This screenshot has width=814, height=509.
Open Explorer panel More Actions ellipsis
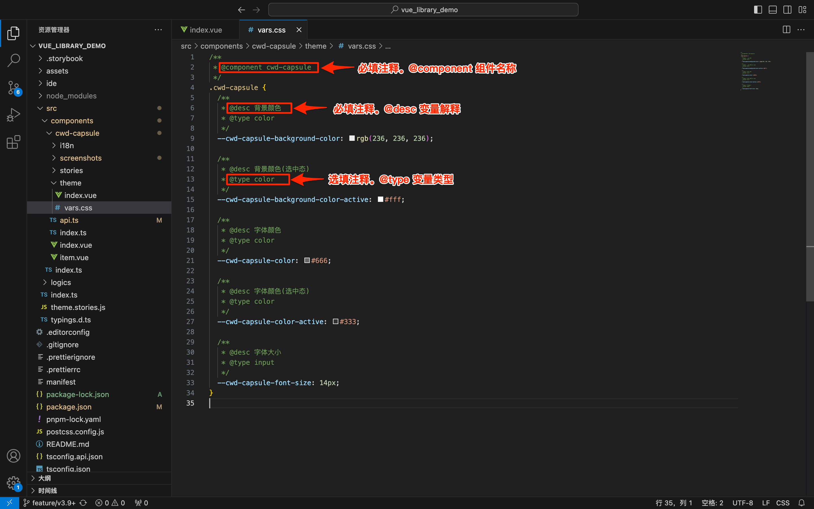158,30
